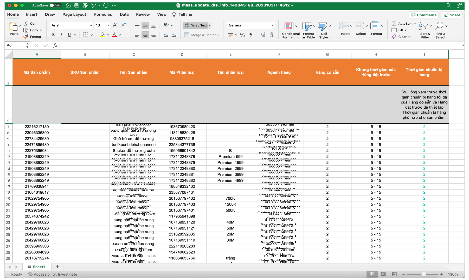Screen dimensions: 469x280
Task: Click the Share button
Action: tap(452, 15)
